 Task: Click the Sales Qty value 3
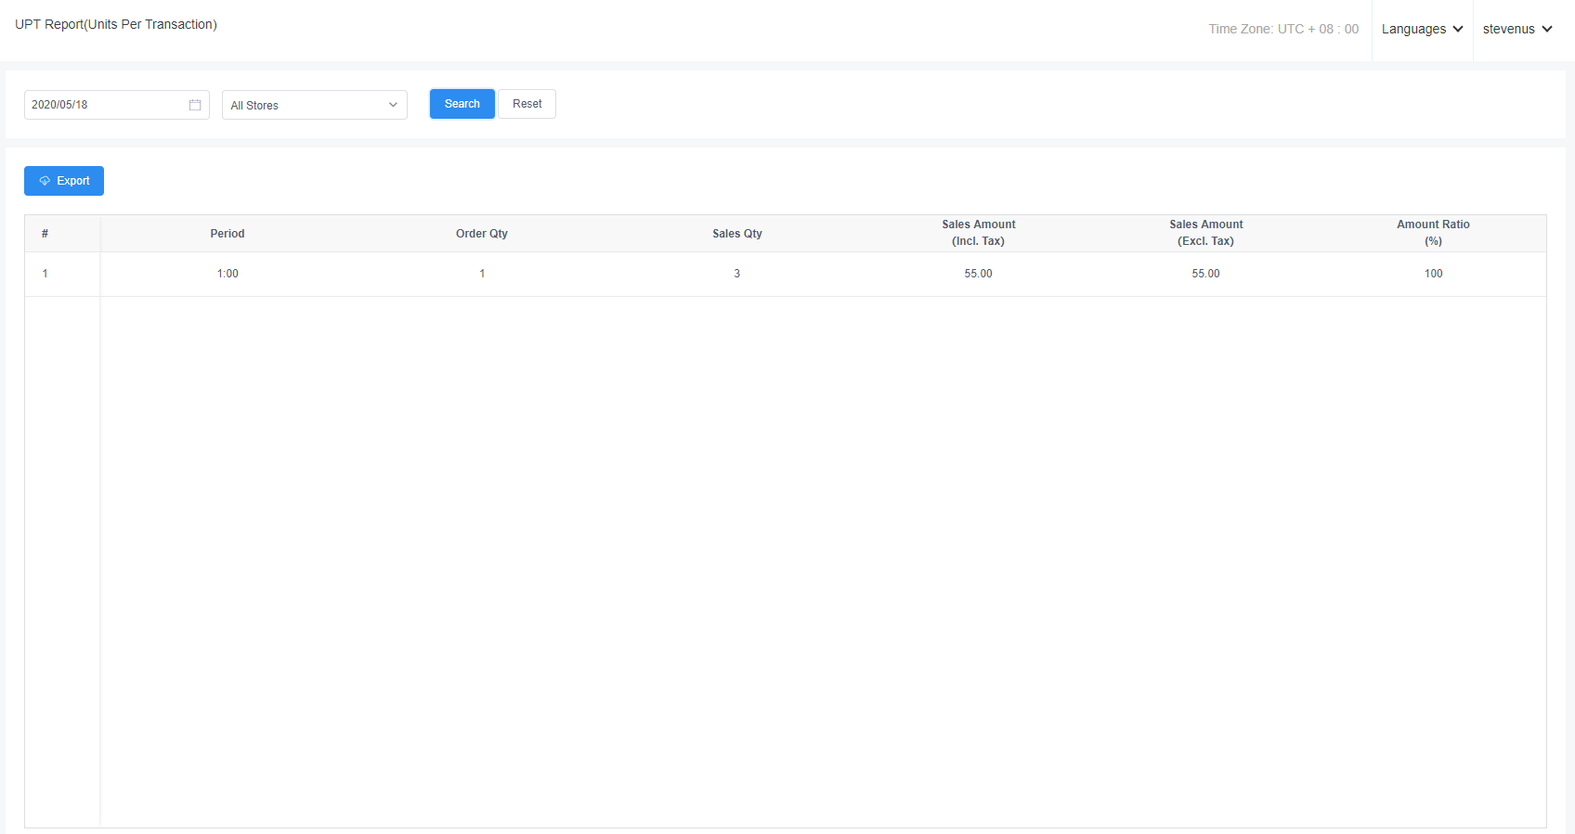pyautogui.click(x=737, y=274)
